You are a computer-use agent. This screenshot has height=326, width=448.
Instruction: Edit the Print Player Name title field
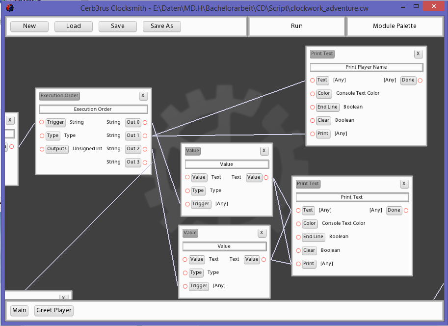(x=366, y=67)
